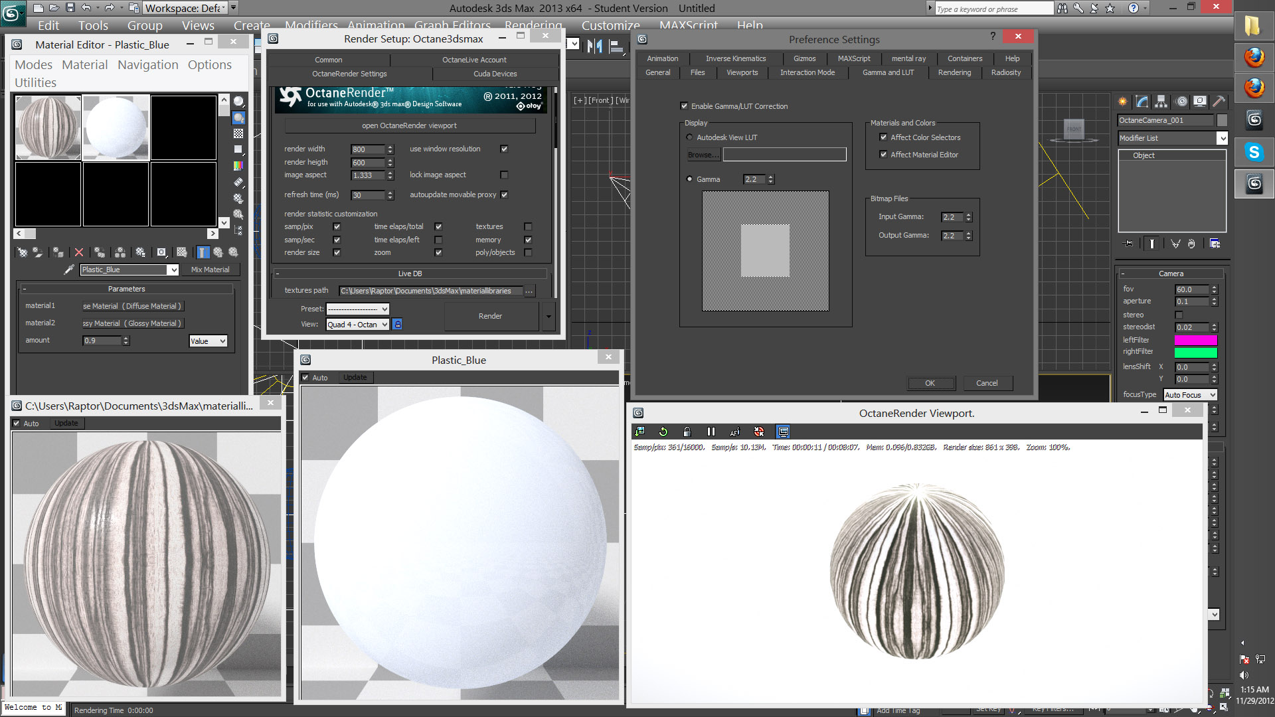Click the pin stack icon
Screen dimensions: 1275x717
click(1128, 244)
